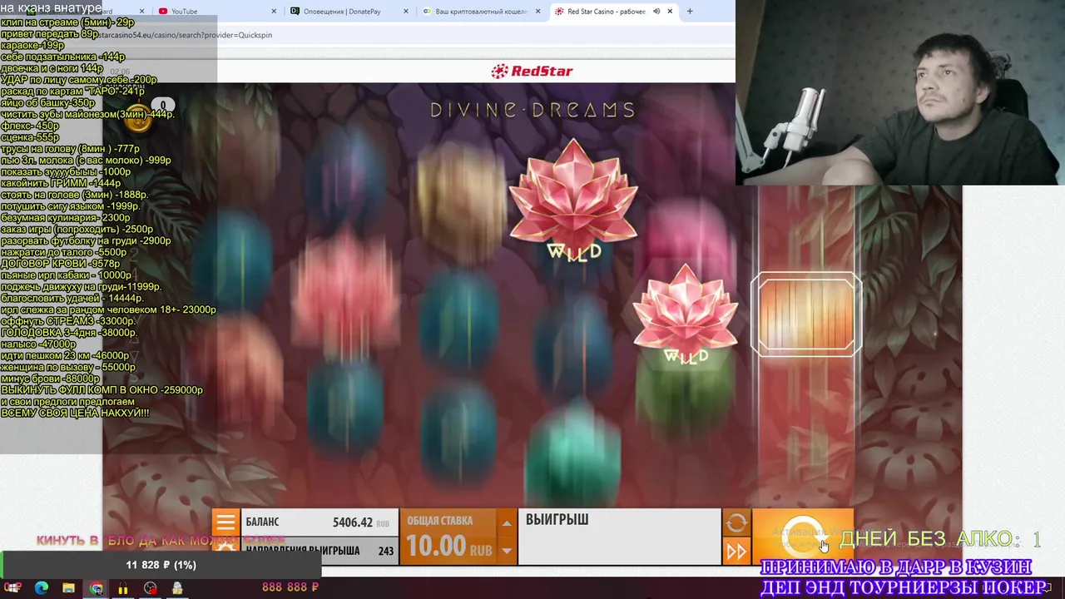Click the balance 5406.42 RUB field
This screenshot has width=1065, height=599.
319,522
